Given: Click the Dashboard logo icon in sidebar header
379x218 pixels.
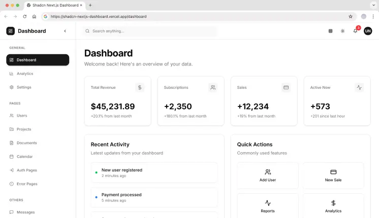Looking at the screenshot, I should click(10, 31).
